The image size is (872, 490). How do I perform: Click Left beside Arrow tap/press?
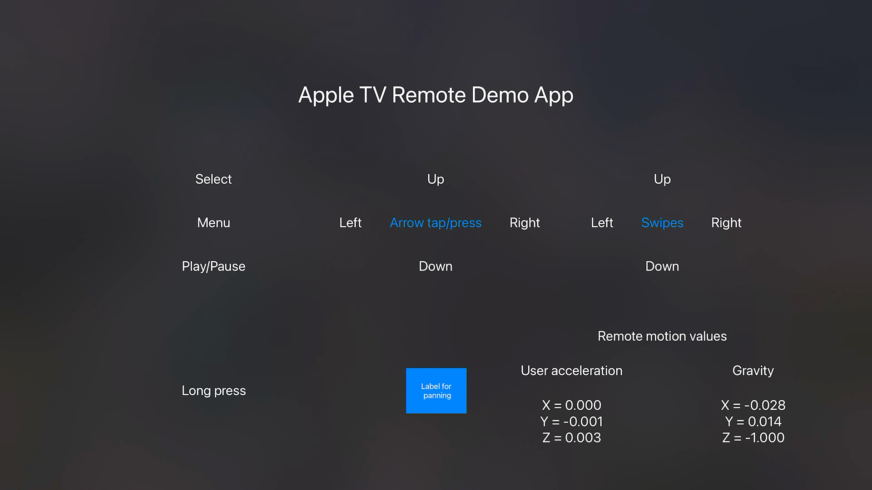[x=350, y=223]
